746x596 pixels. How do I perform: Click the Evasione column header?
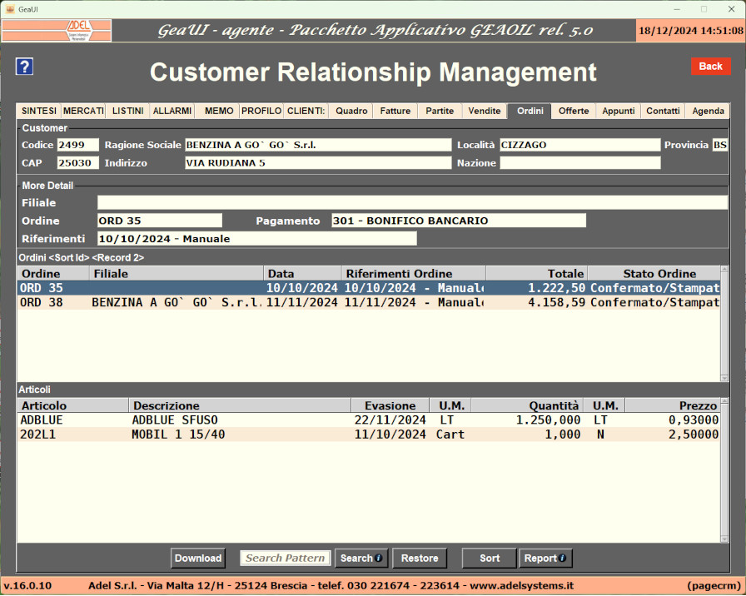pos(390,405)
